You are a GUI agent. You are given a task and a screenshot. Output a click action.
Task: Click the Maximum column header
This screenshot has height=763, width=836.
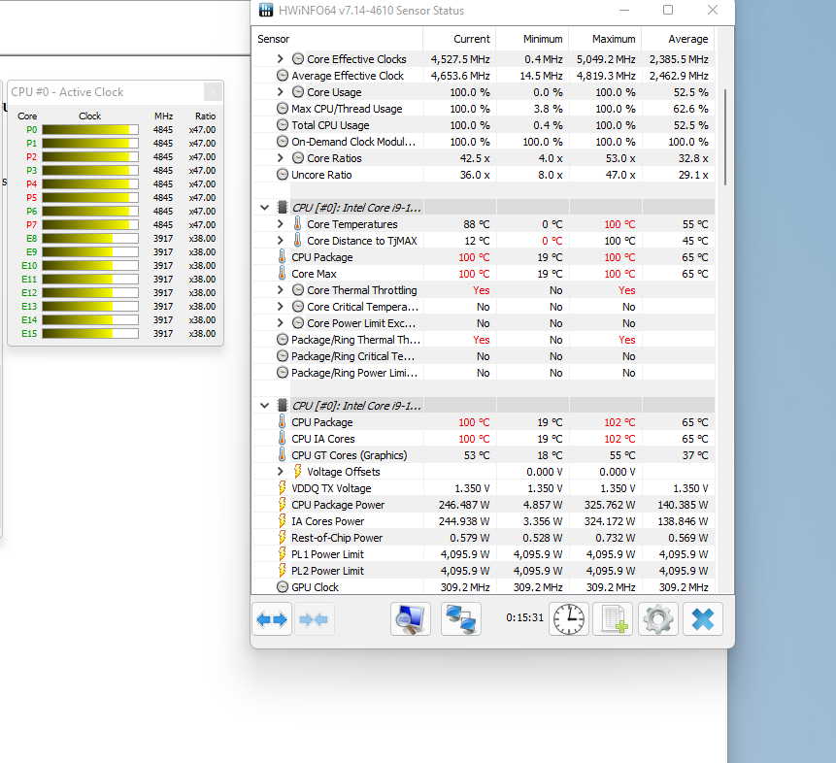tap(605, 39)
